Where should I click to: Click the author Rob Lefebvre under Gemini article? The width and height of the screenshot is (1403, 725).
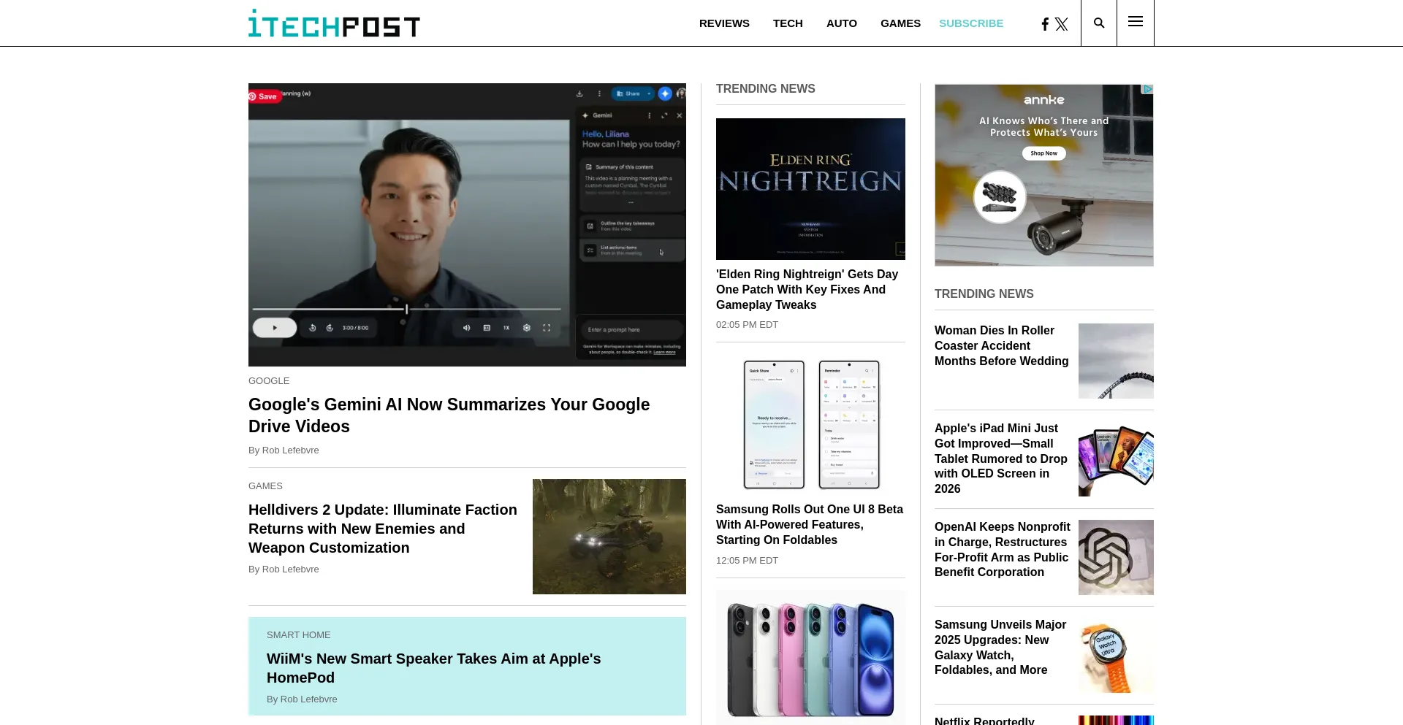click(290, 450)
